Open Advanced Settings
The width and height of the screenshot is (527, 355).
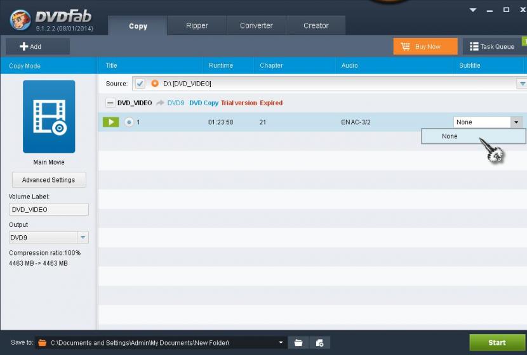[x=49, y=180]
